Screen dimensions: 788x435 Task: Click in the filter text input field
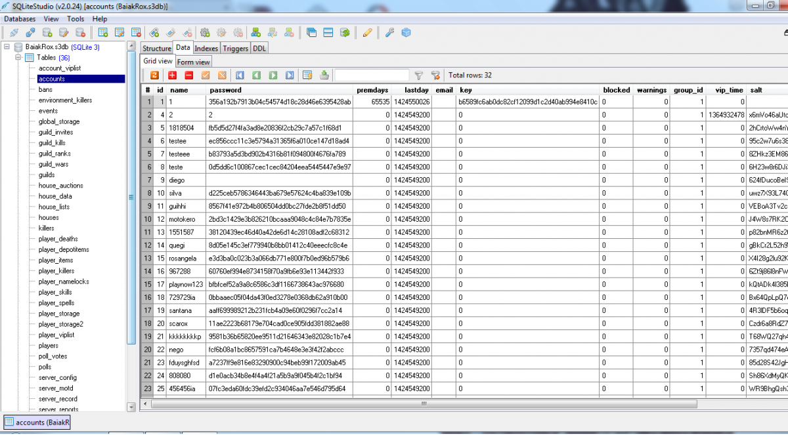click(372, 75)
